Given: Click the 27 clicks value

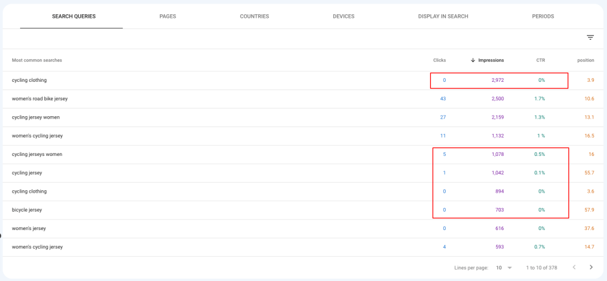Looking at the screenshot, I should coord(443,117).
